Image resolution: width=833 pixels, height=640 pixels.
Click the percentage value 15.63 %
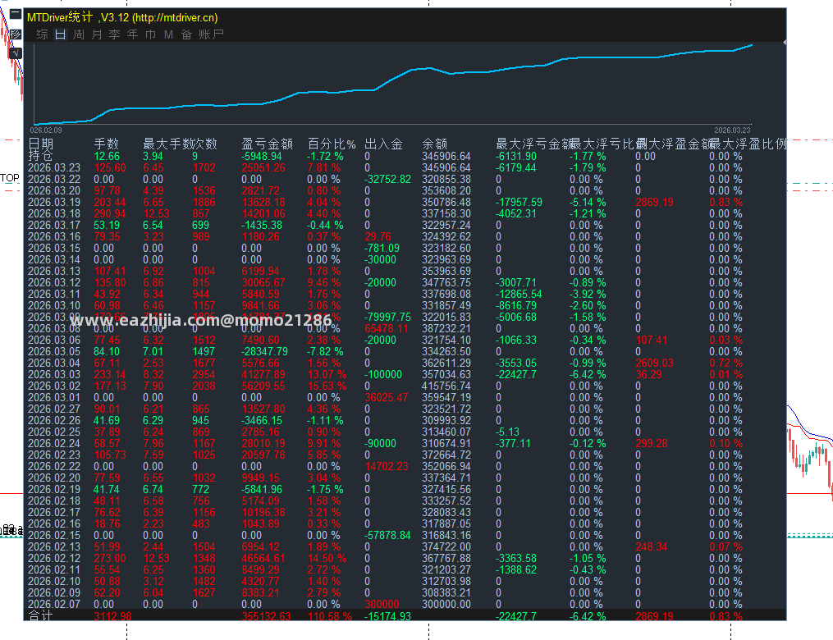[327, 386]
